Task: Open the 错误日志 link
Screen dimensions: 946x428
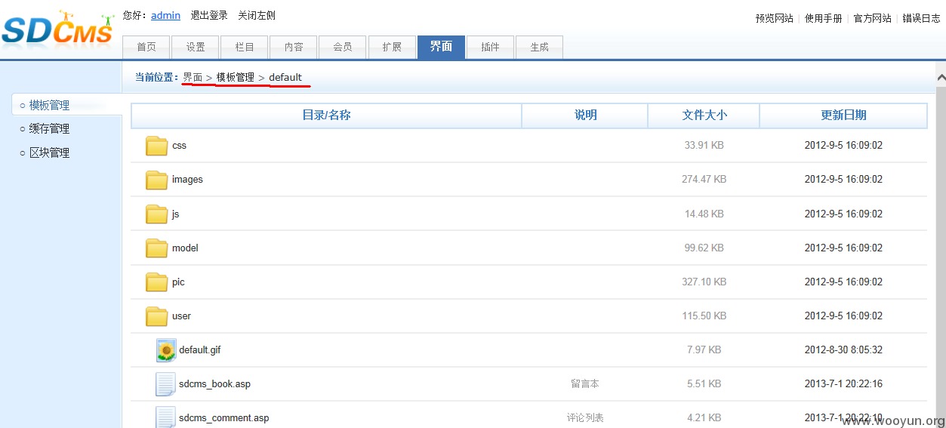Action: [921, 18]
